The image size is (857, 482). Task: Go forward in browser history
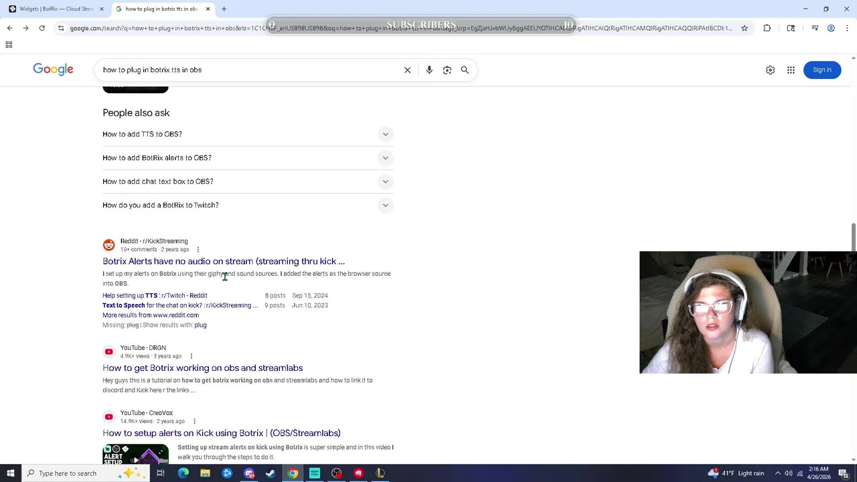(25, 28)
